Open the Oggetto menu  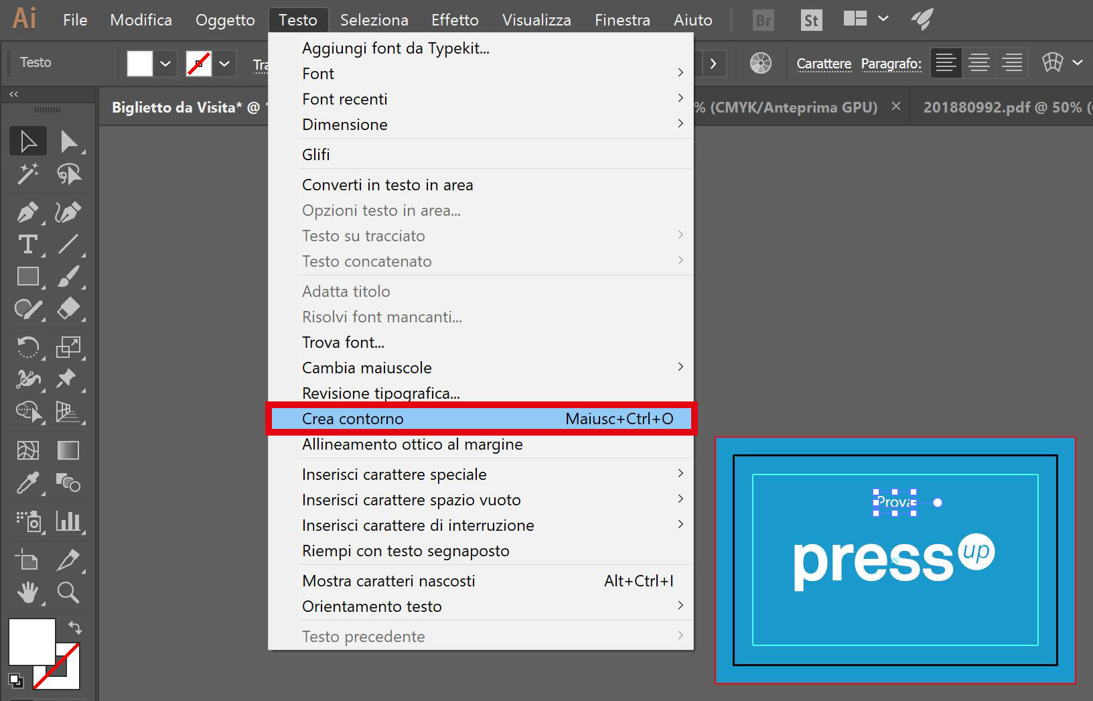tap(225, 20)
